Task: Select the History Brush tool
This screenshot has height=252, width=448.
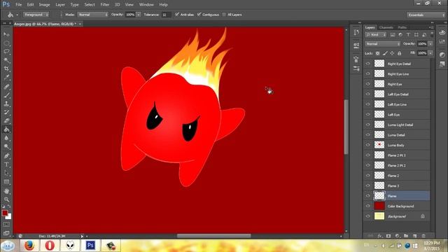Action: point(6,112)
